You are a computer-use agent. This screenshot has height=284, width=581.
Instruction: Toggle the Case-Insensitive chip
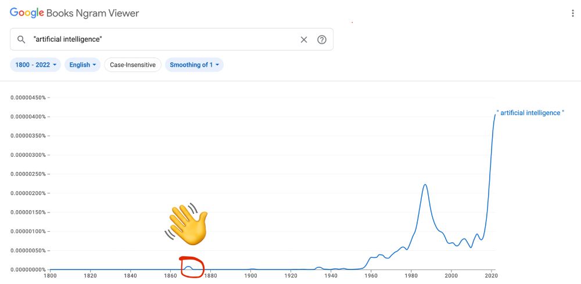click(x=132, y=65)
